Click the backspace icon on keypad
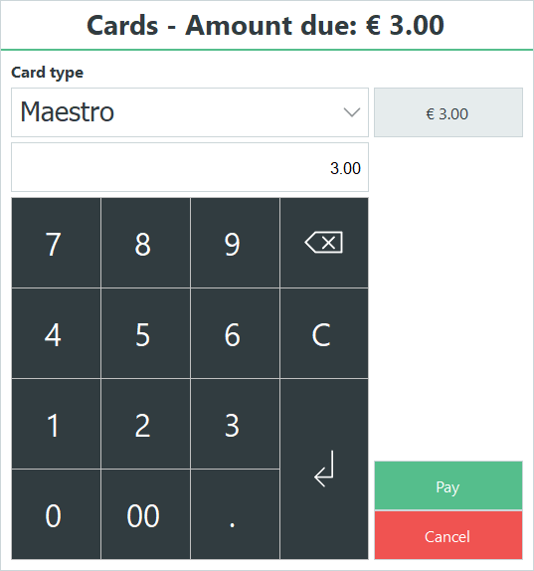534x571 pixels. (324, 243)
